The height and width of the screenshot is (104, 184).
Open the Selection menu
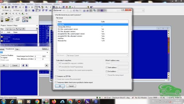pos(30,4)
